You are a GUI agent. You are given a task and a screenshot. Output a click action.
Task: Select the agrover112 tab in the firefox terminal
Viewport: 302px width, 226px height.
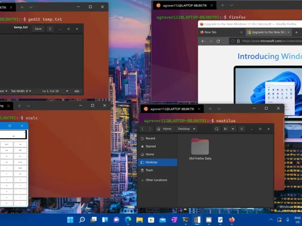pos(185,6)
